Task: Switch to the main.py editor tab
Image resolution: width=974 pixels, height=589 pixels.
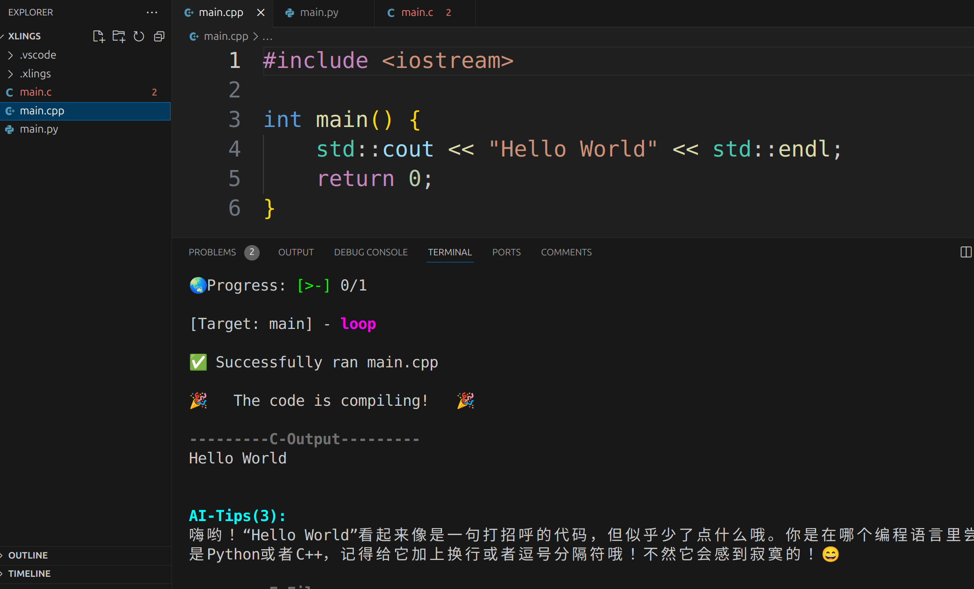Action: coord(319,13)
